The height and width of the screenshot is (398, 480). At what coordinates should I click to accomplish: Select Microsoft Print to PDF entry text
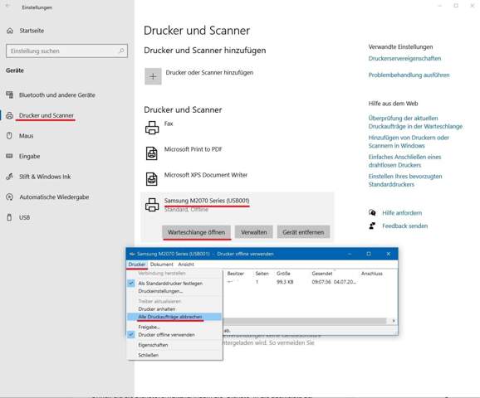point(193,149)
